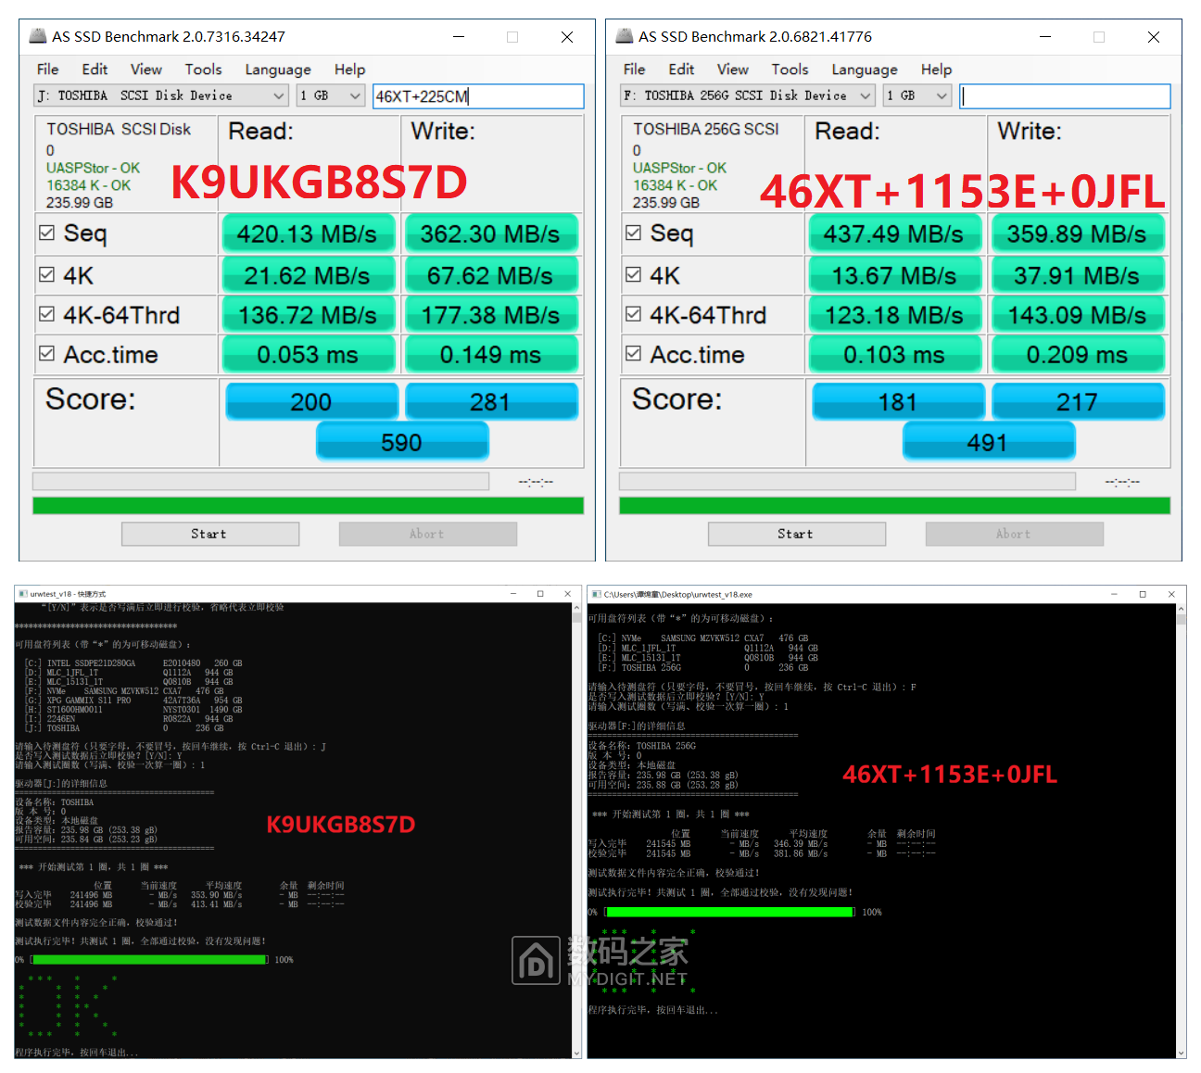The height and width of the screenshot is (1073, 1201).
Task: Toggle Acc.time checkbox in left benchmark window
Action: click(46, 353)
